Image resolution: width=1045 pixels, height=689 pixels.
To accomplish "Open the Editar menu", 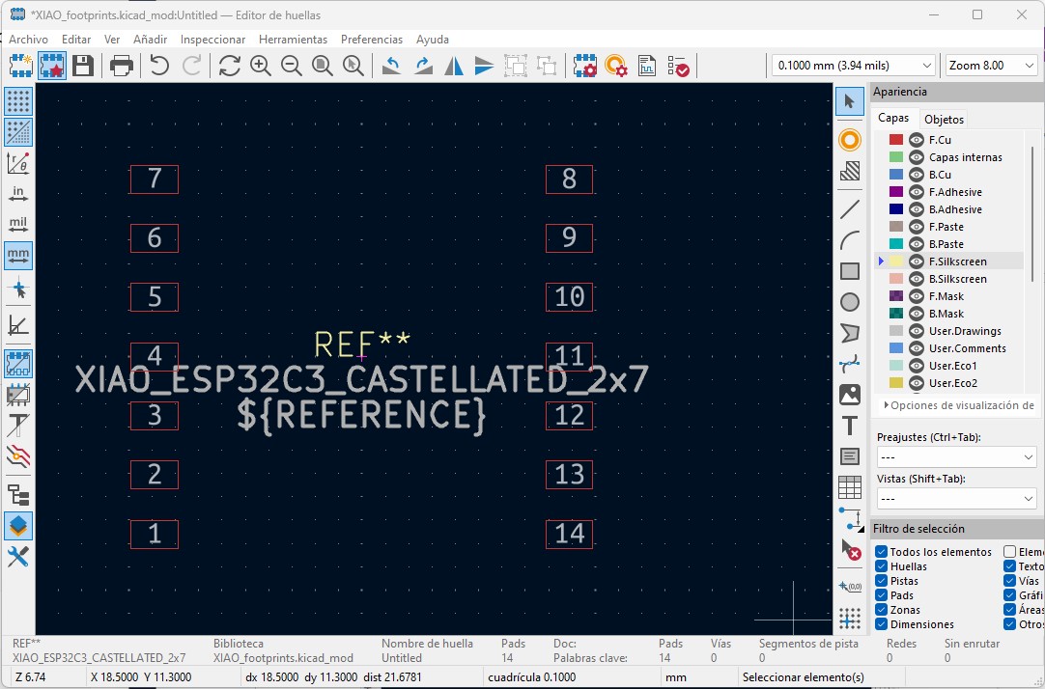I will (76, 40).
